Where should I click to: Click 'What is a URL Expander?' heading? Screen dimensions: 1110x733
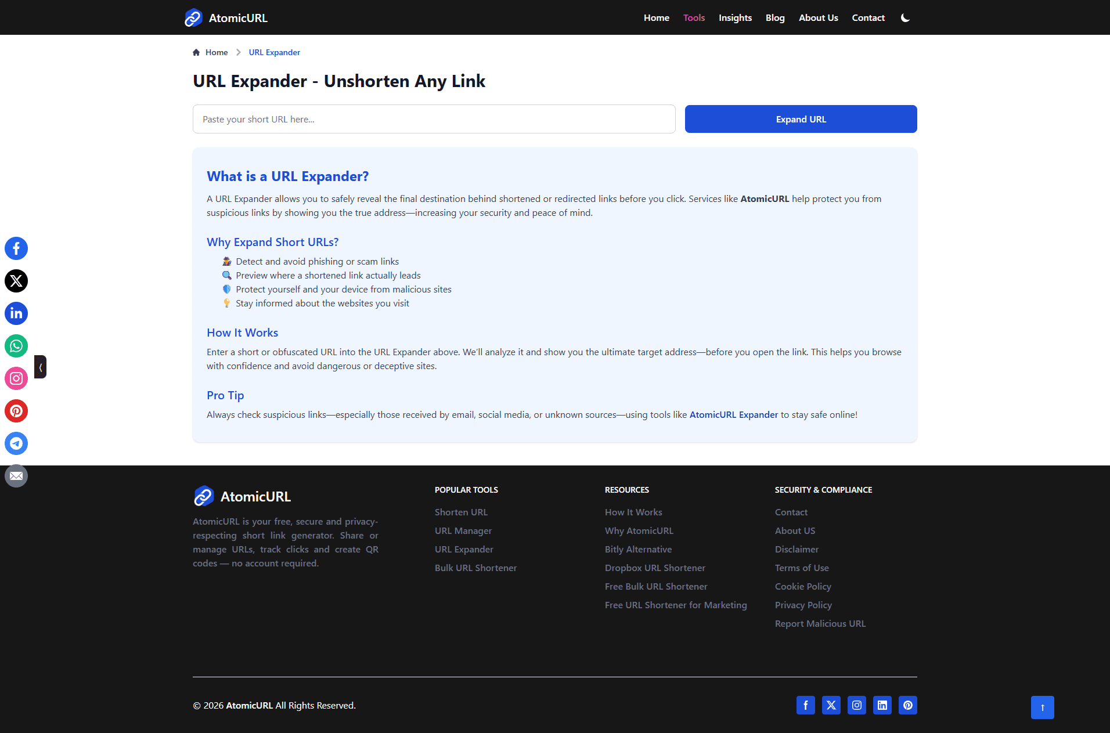(287, 176)
